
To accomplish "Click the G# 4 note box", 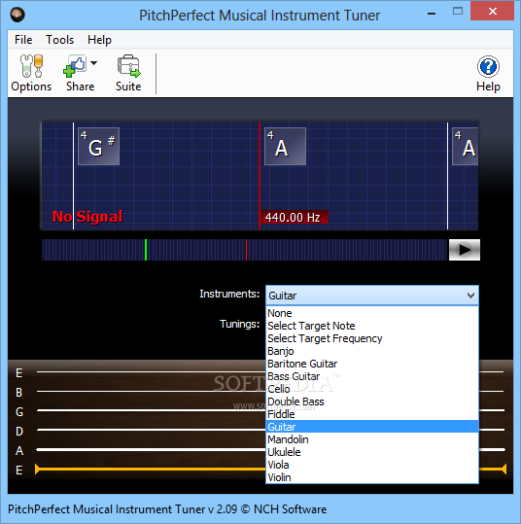I will [98, 147].
